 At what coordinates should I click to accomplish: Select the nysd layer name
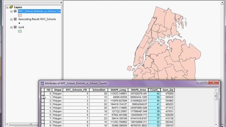point(21,27)
